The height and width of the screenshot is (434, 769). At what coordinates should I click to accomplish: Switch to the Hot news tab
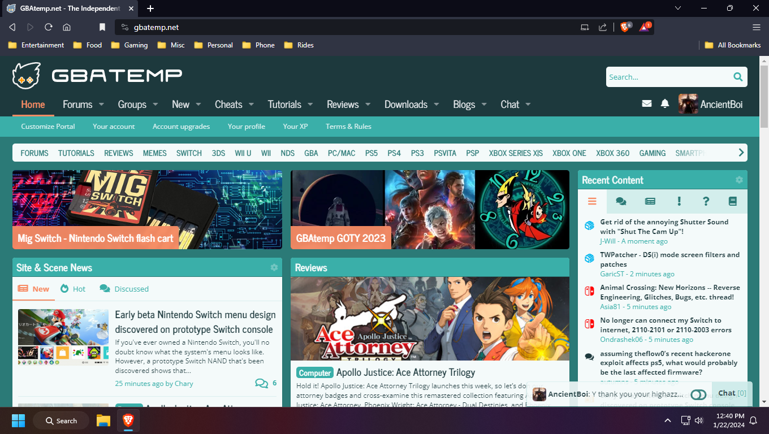tap(73, 289)
